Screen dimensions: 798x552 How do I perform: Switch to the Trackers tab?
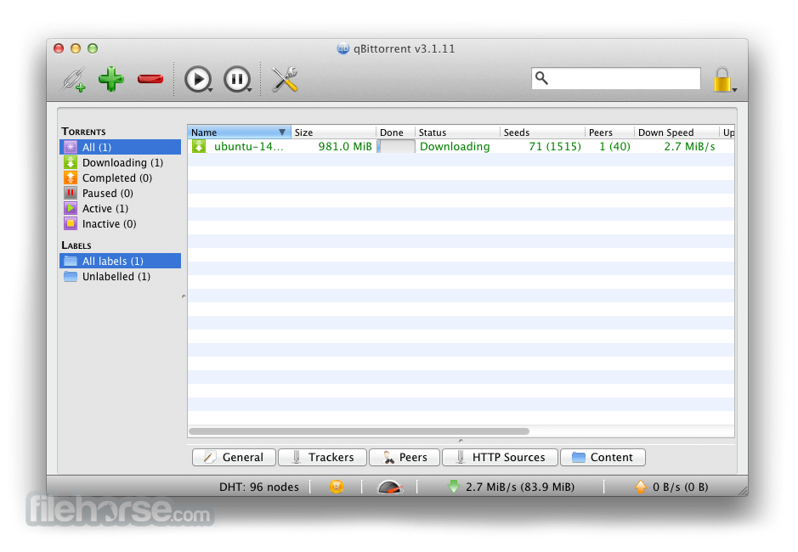click(323, 458)
